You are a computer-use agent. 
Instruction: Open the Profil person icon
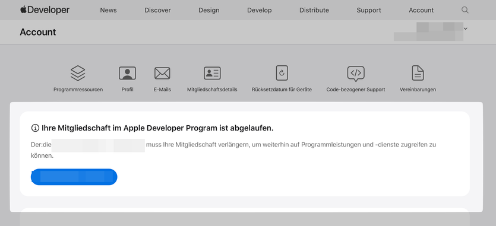click(x=128, y=73)
